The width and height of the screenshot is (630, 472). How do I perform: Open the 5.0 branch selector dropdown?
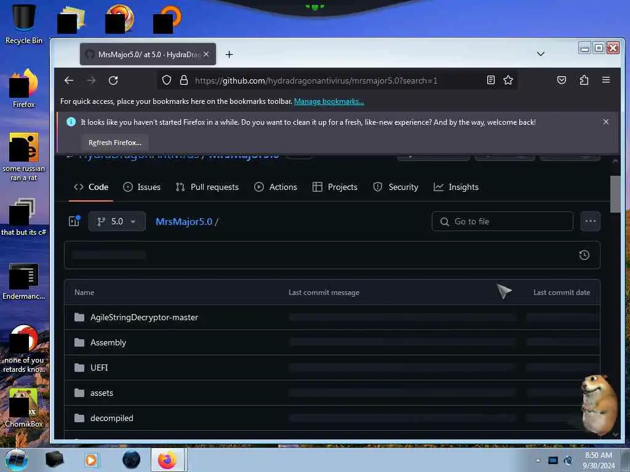coord(117,221)
